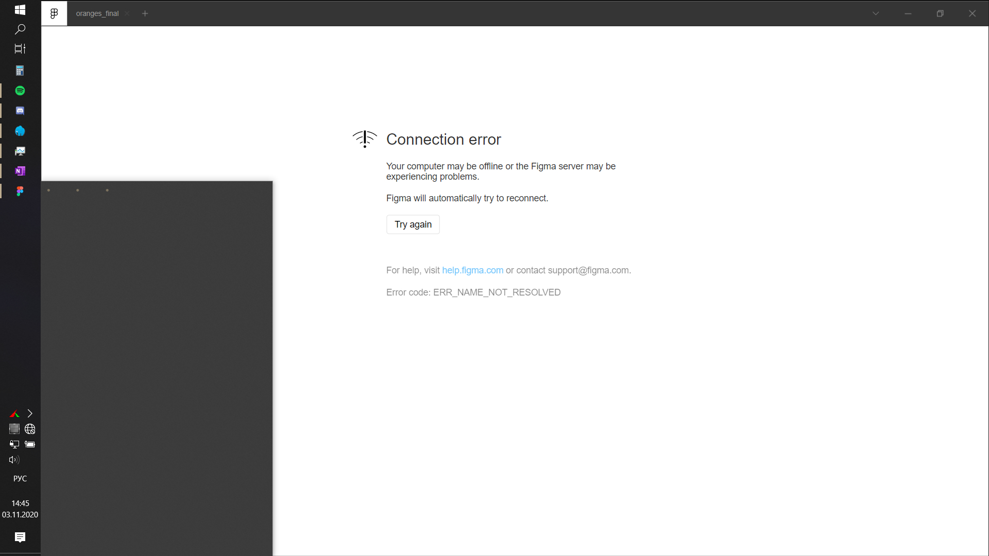
Task: Click the gray grid tray icon
Action: point(14,429)
